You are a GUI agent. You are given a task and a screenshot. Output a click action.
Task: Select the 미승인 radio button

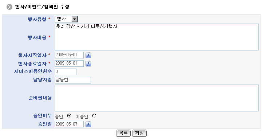coord(94,116)
